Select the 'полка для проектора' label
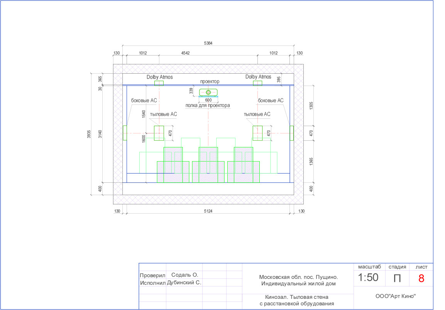445x310 pixels. coord(208,105)
